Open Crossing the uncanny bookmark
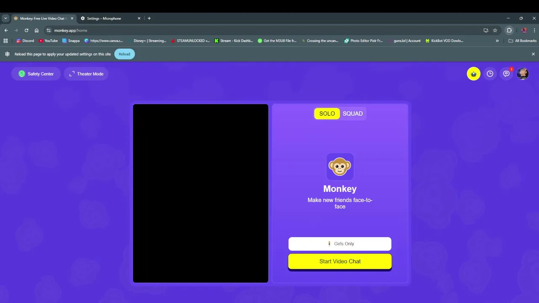This screenshot has width=539, height=303. tap(320, 41)
